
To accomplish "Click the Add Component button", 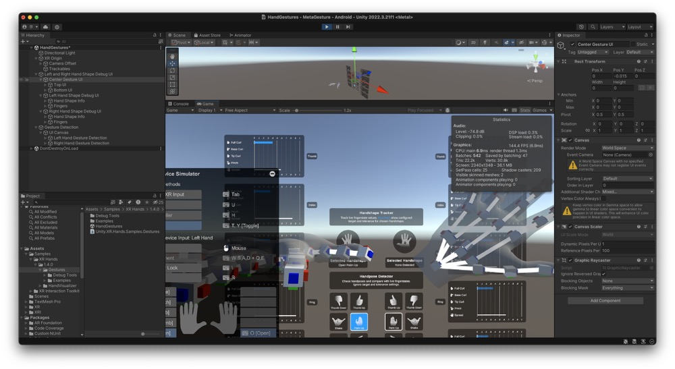I will [605, 301].
